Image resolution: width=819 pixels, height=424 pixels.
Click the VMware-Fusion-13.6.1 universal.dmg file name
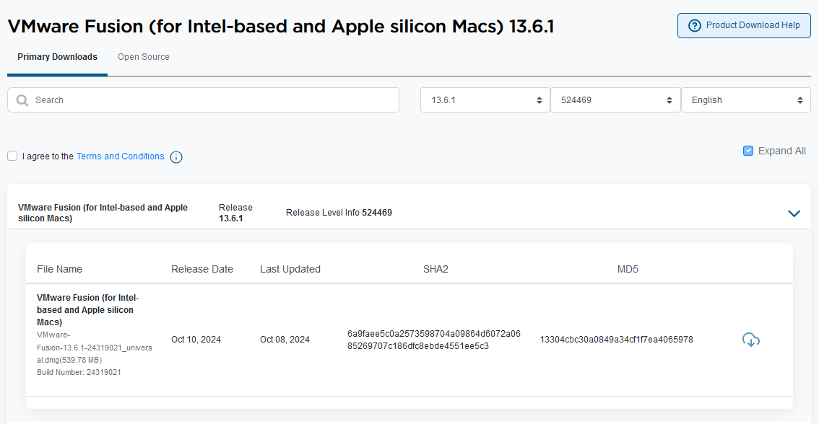95,348
